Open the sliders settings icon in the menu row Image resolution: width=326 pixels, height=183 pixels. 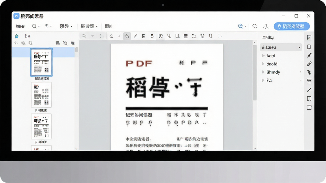pos(47,26)
